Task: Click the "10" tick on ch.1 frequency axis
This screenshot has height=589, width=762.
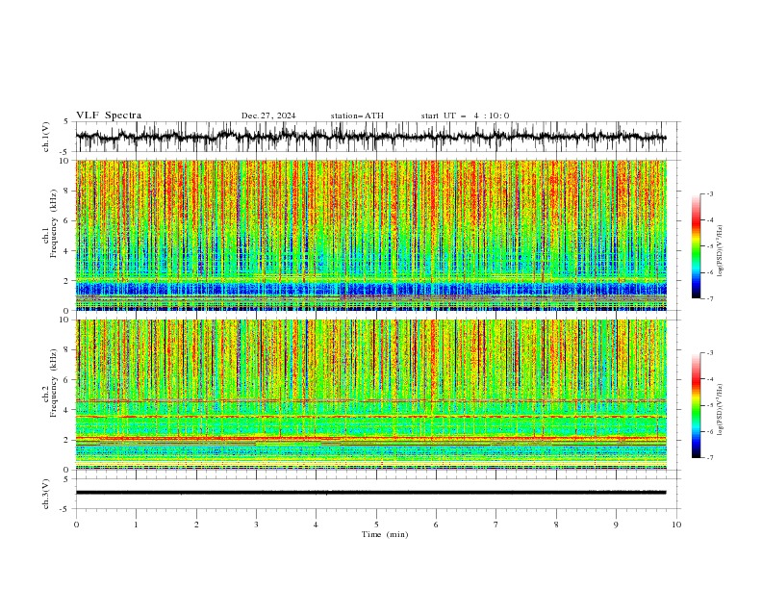Action: [66, 161]
